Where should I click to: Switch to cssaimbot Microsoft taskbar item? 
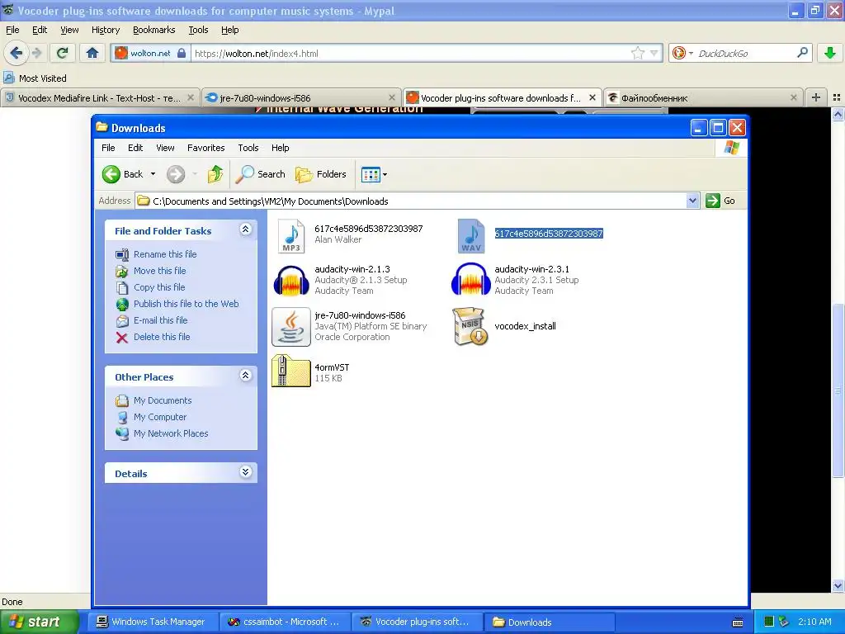coord(286,622)
